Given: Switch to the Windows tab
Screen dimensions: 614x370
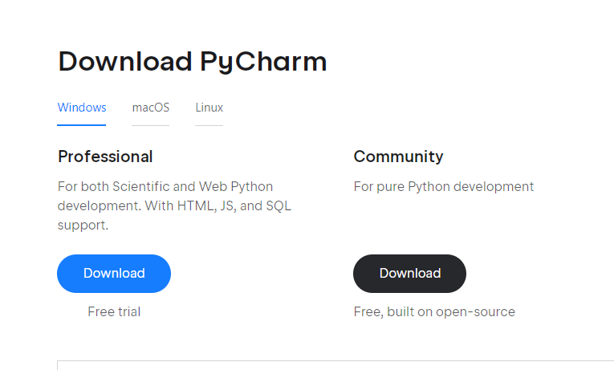Looking at the screenshot, I should coord(82,108).
